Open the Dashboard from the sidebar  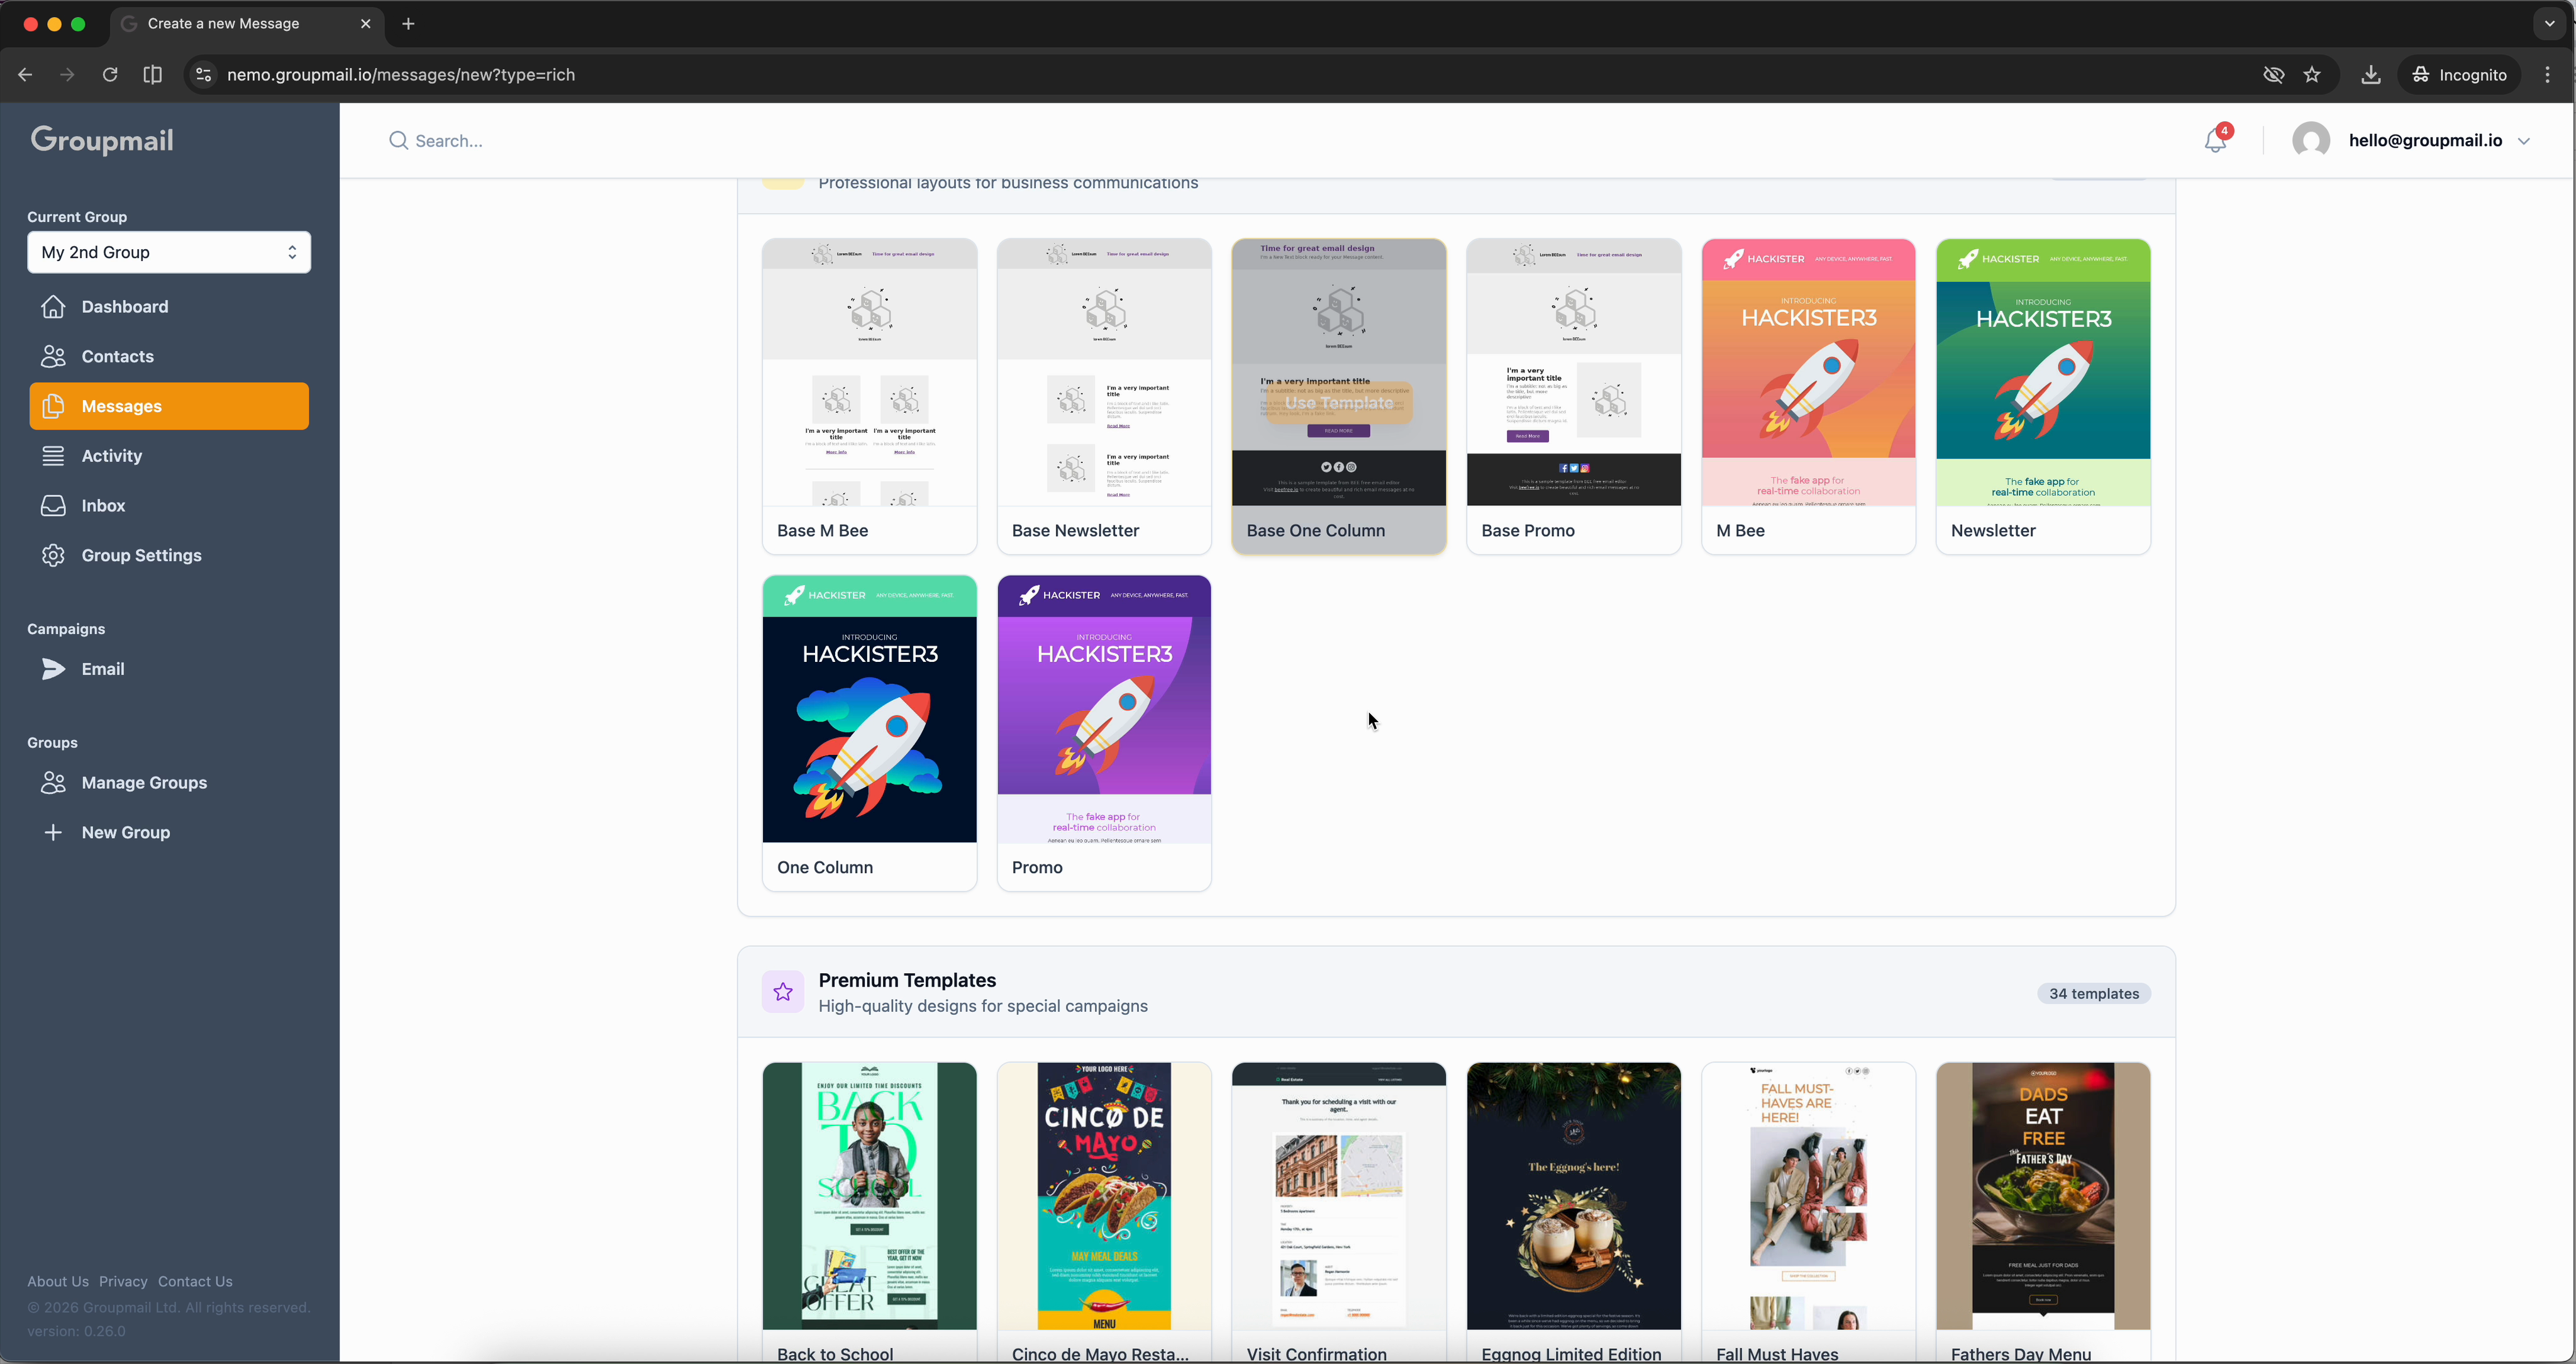click(x=124, y=306)
